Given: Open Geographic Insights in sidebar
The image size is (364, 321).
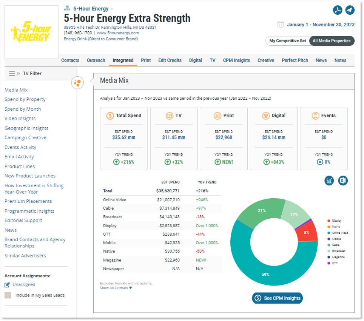Looking at the screenshot, I should (x=26, y=128).
